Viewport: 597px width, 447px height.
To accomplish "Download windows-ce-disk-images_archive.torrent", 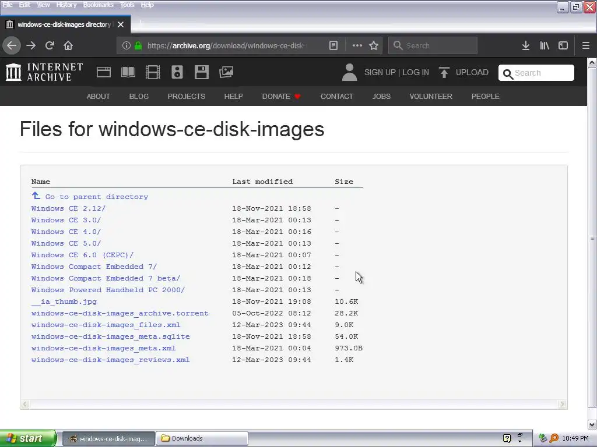I will tap(120, 313).
